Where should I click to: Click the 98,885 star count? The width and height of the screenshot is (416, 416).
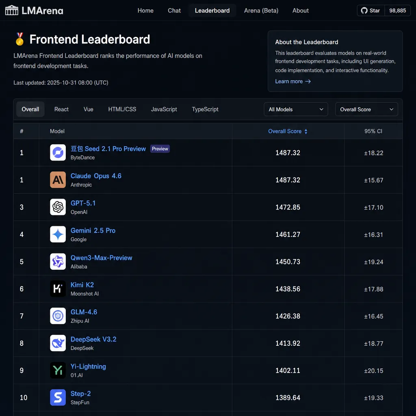[x=397, y=11]
